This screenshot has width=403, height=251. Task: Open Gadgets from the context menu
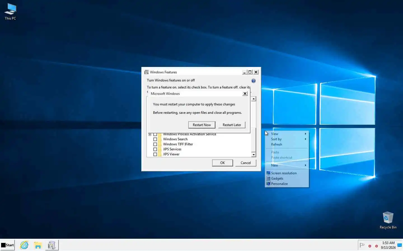coord(287,178)
